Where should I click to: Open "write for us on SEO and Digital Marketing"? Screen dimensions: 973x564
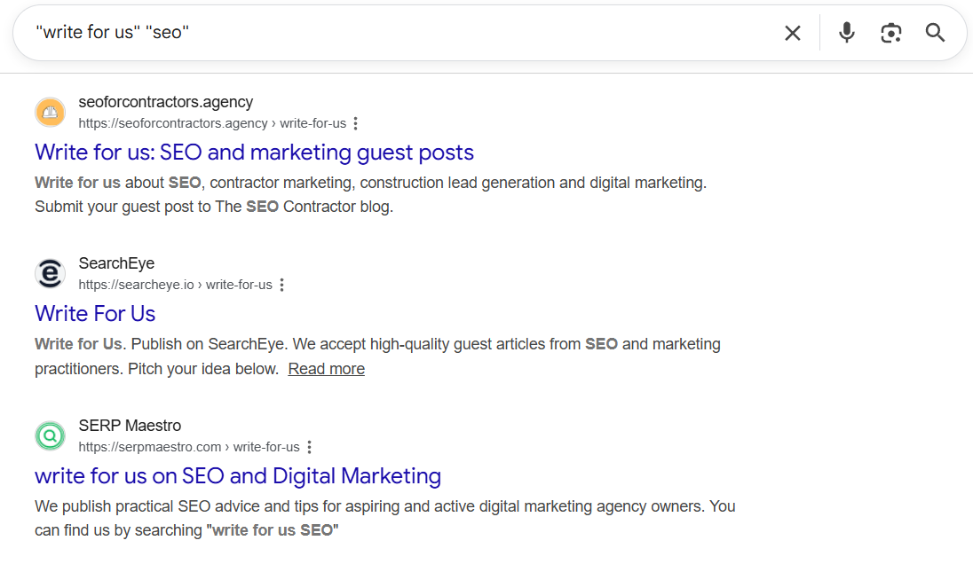[x=238, y=476]
